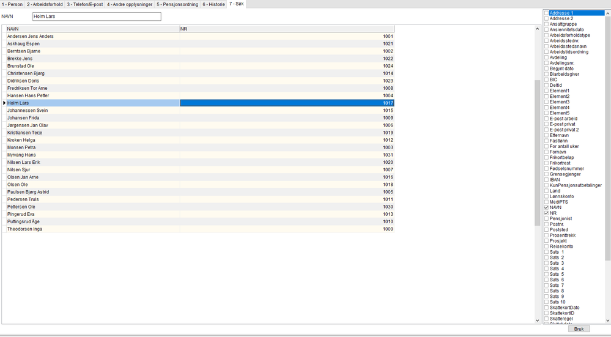611x337 pixels.
Task: Open the 4 - Andre opplysninger tab
Action: 130,4
